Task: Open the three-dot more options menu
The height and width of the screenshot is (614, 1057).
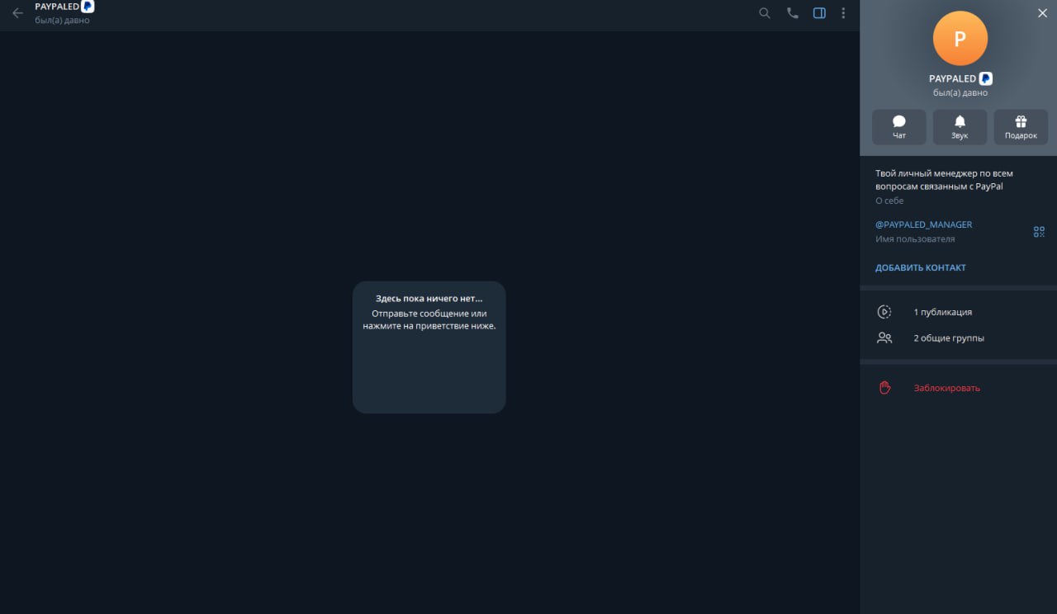Action: (843, 13)
